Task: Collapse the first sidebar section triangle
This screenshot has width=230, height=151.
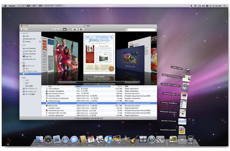Action: click(x=21, y=33)
